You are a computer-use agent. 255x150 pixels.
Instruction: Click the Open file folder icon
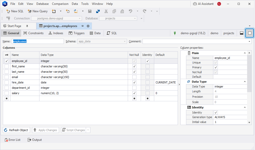[76, 11]
